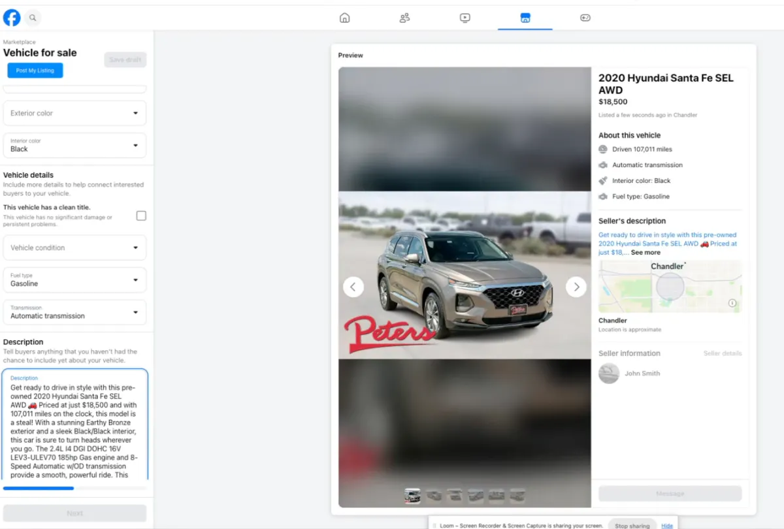Select the fifth photo thumbnail
This screenshot has width=784, height=529.
(496, 496)
